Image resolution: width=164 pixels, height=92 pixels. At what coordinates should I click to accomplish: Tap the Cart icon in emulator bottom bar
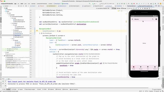[148, 67]
